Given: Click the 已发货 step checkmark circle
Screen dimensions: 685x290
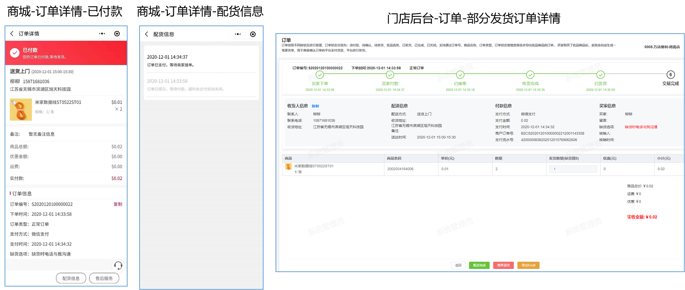Looking at the screenshot, I should click(x=600, y=75).
